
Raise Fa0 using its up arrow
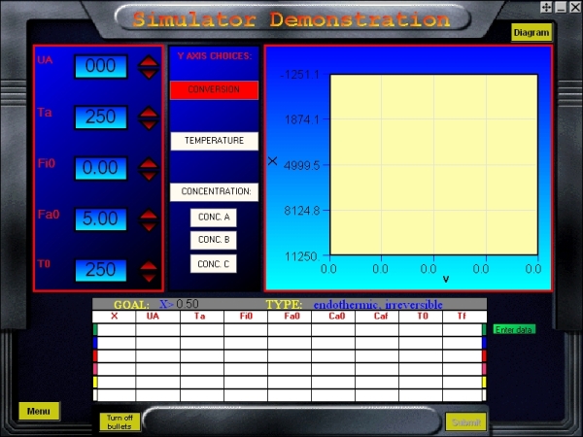pos(149,214)
